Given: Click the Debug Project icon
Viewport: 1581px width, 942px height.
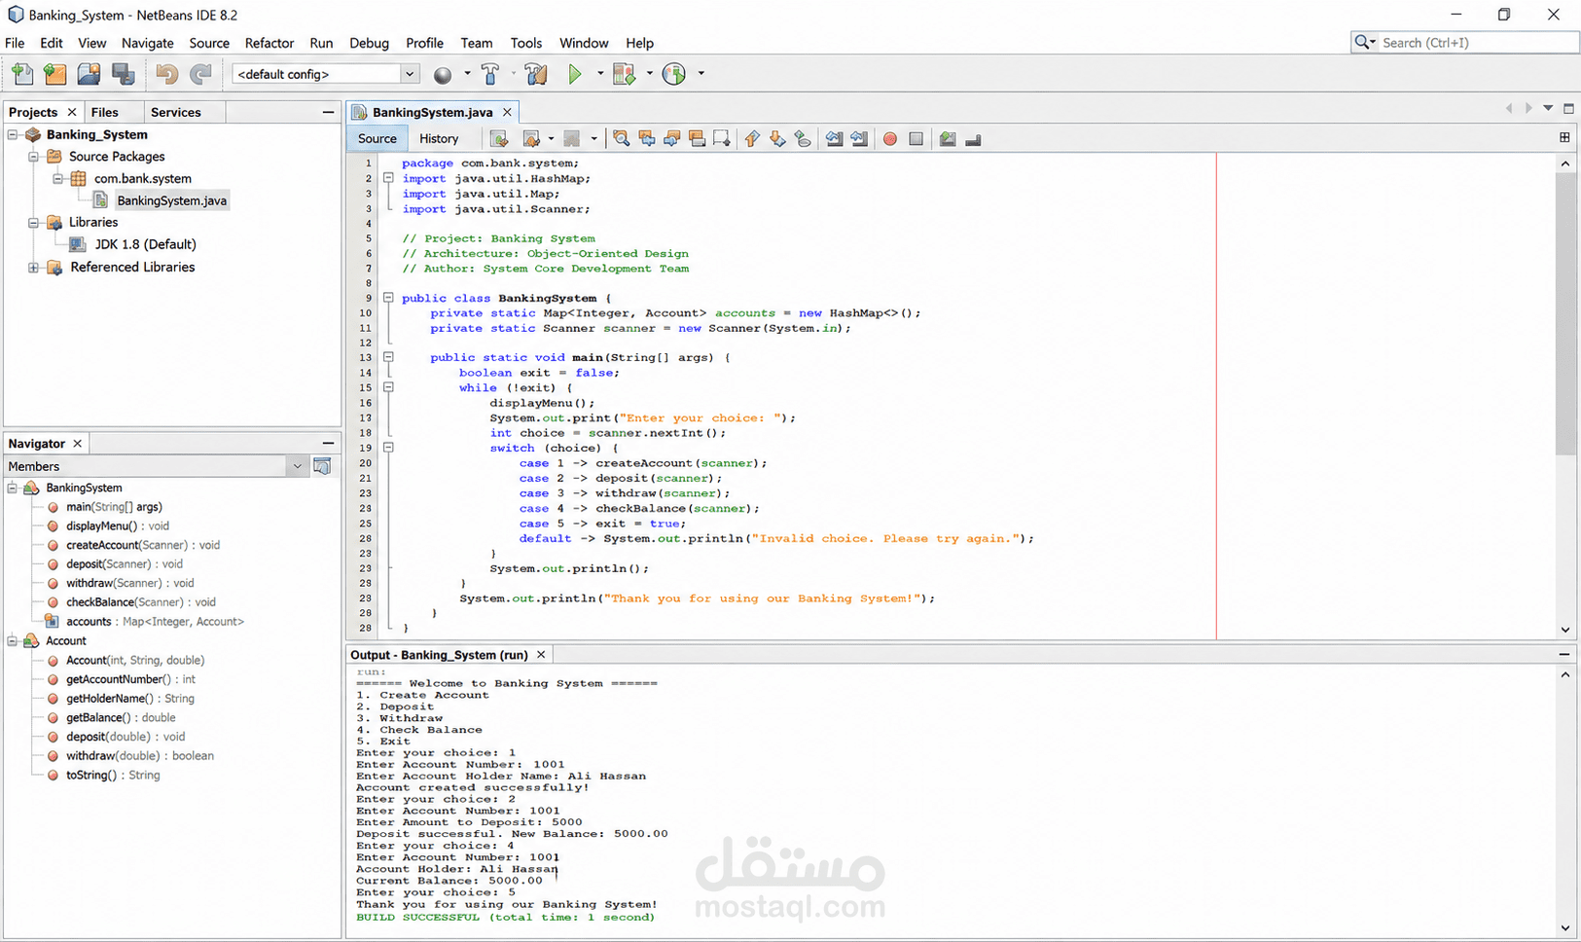Looking at the screenshot, I should point(624,74).
